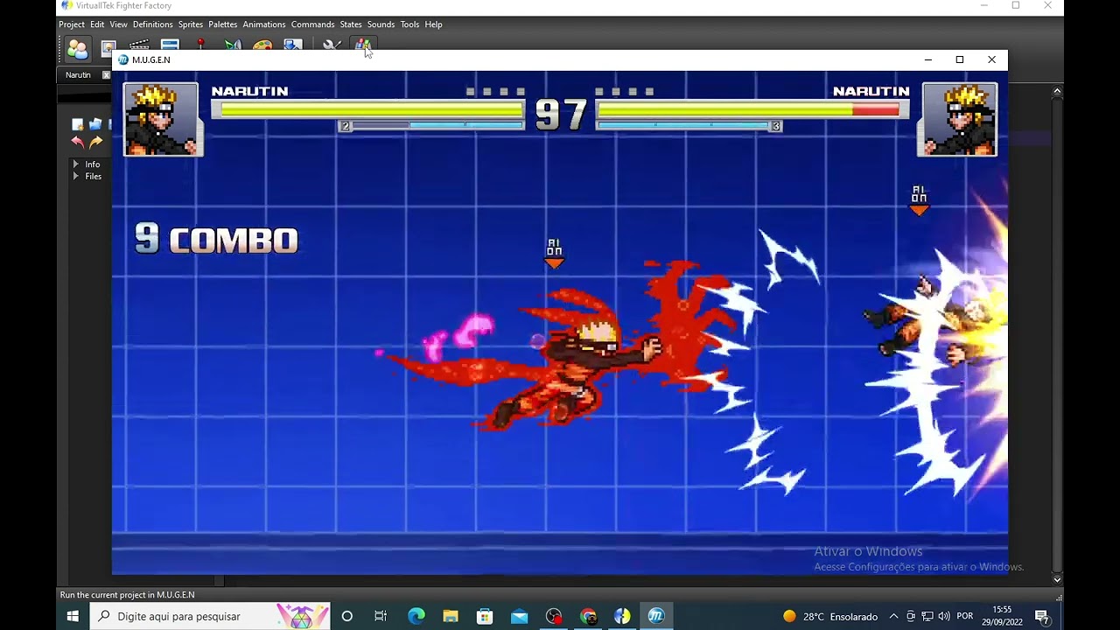Open the weather widget showing 28°C Ensolarado

click(830, 616)
